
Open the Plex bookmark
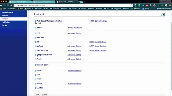(20, 9)
